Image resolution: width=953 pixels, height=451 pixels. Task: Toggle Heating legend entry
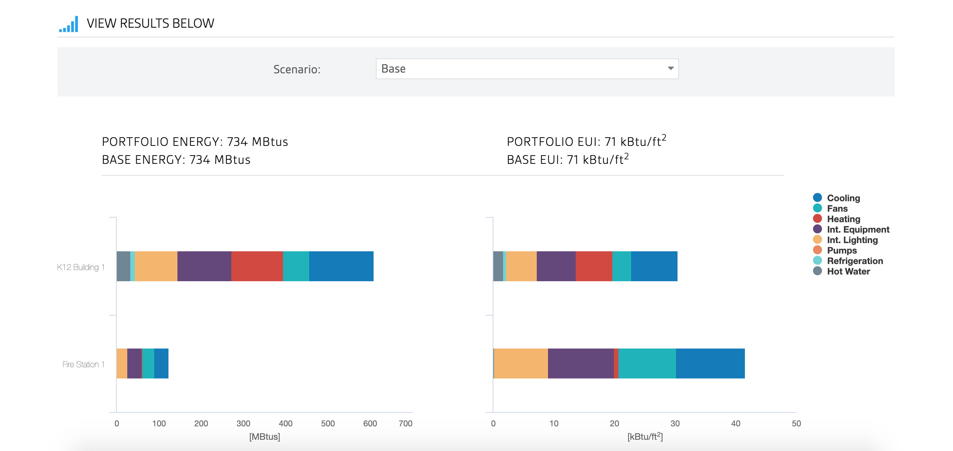coord(843,219)
